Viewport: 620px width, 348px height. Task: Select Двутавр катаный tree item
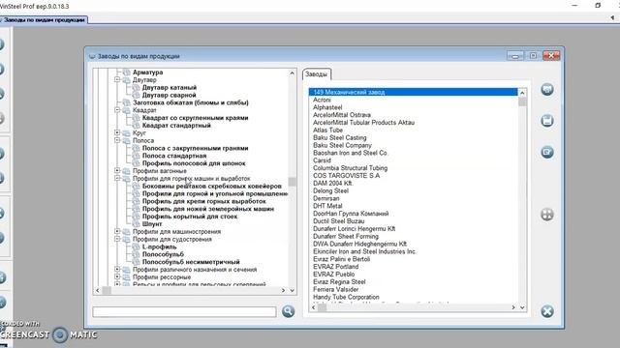170,88
